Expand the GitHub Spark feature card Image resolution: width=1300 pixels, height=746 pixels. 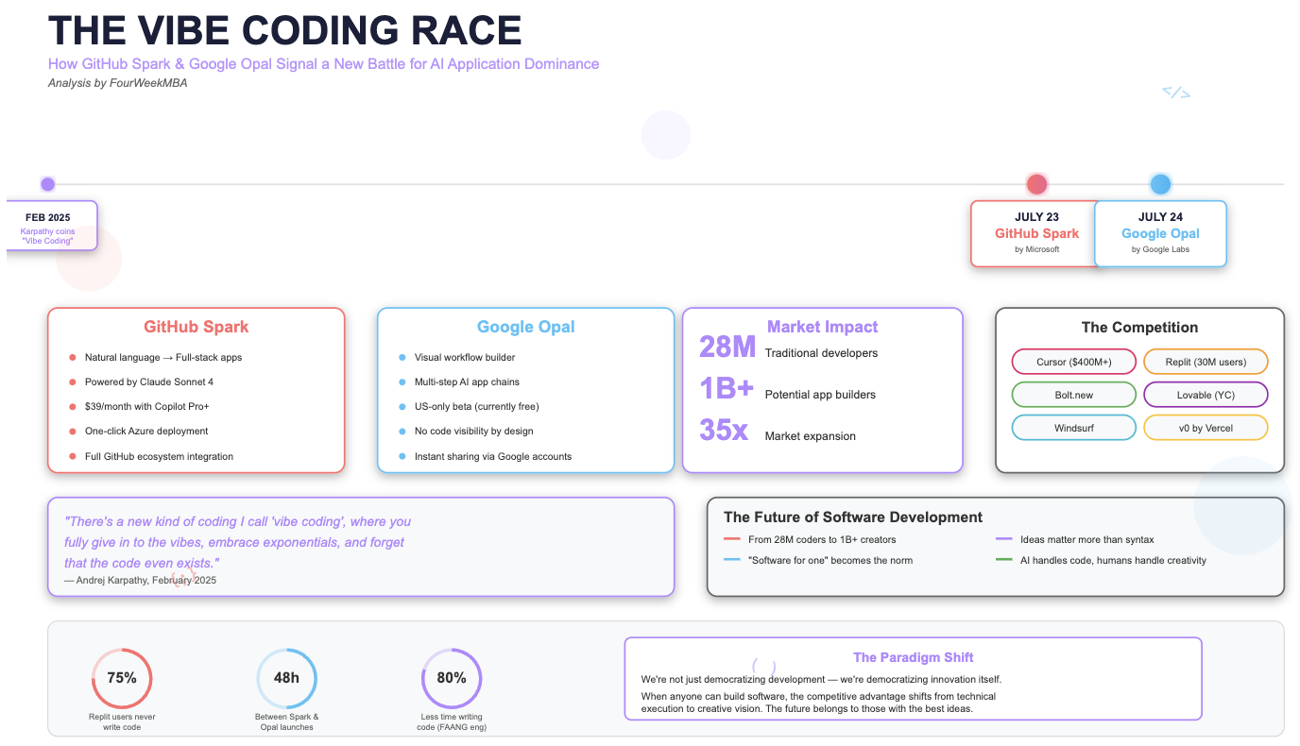196,390
